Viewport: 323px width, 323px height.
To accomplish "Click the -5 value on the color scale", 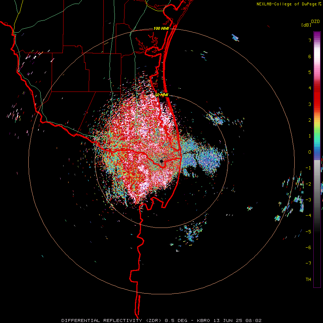I will [308, 232].
